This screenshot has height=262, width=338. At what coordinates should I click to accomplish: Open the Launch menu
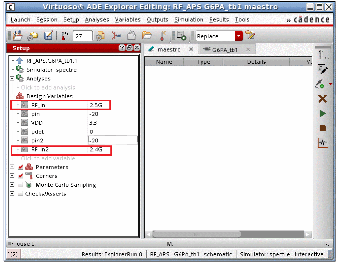20,20
